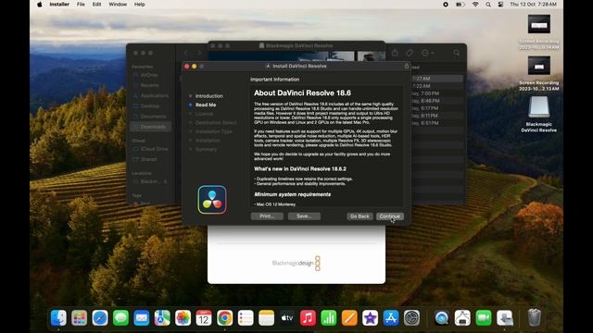The image size is (593, 333).
Task: Click the About DaVinci Resolve 18.6 heading
Action: point(302,92)
